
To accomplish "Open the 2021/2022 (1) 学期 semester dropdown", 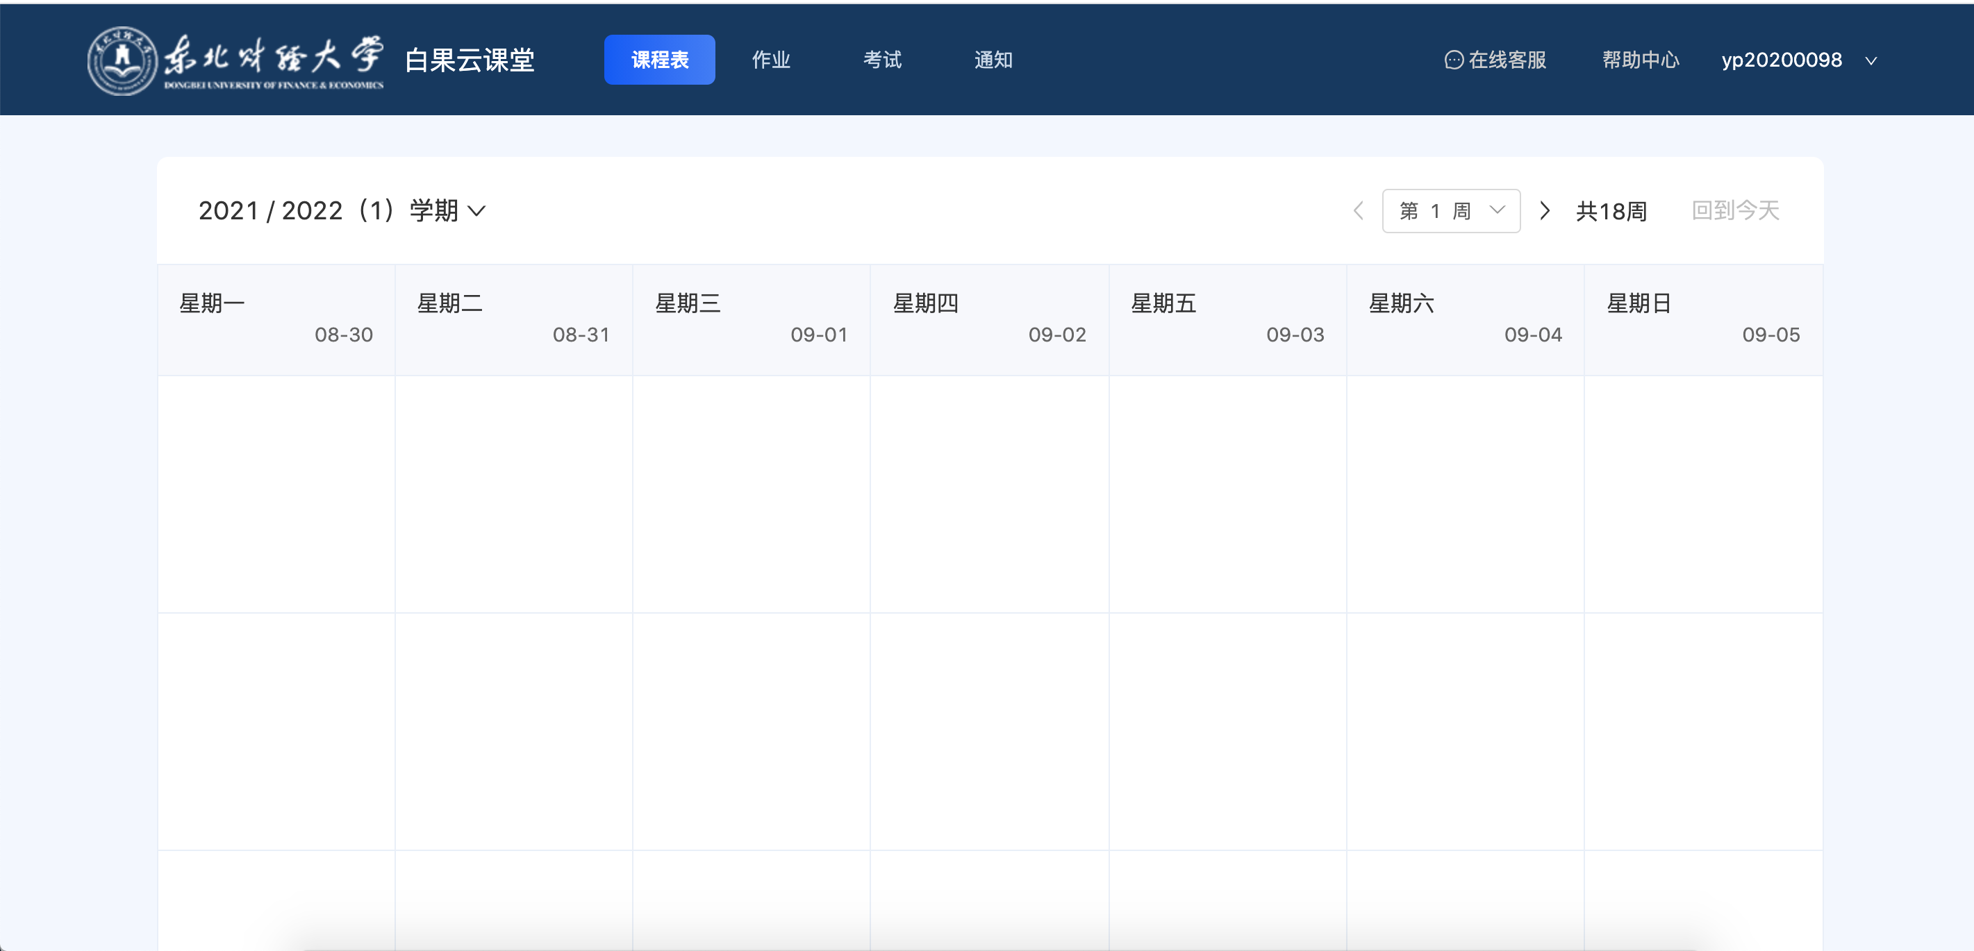I will 342,210.
